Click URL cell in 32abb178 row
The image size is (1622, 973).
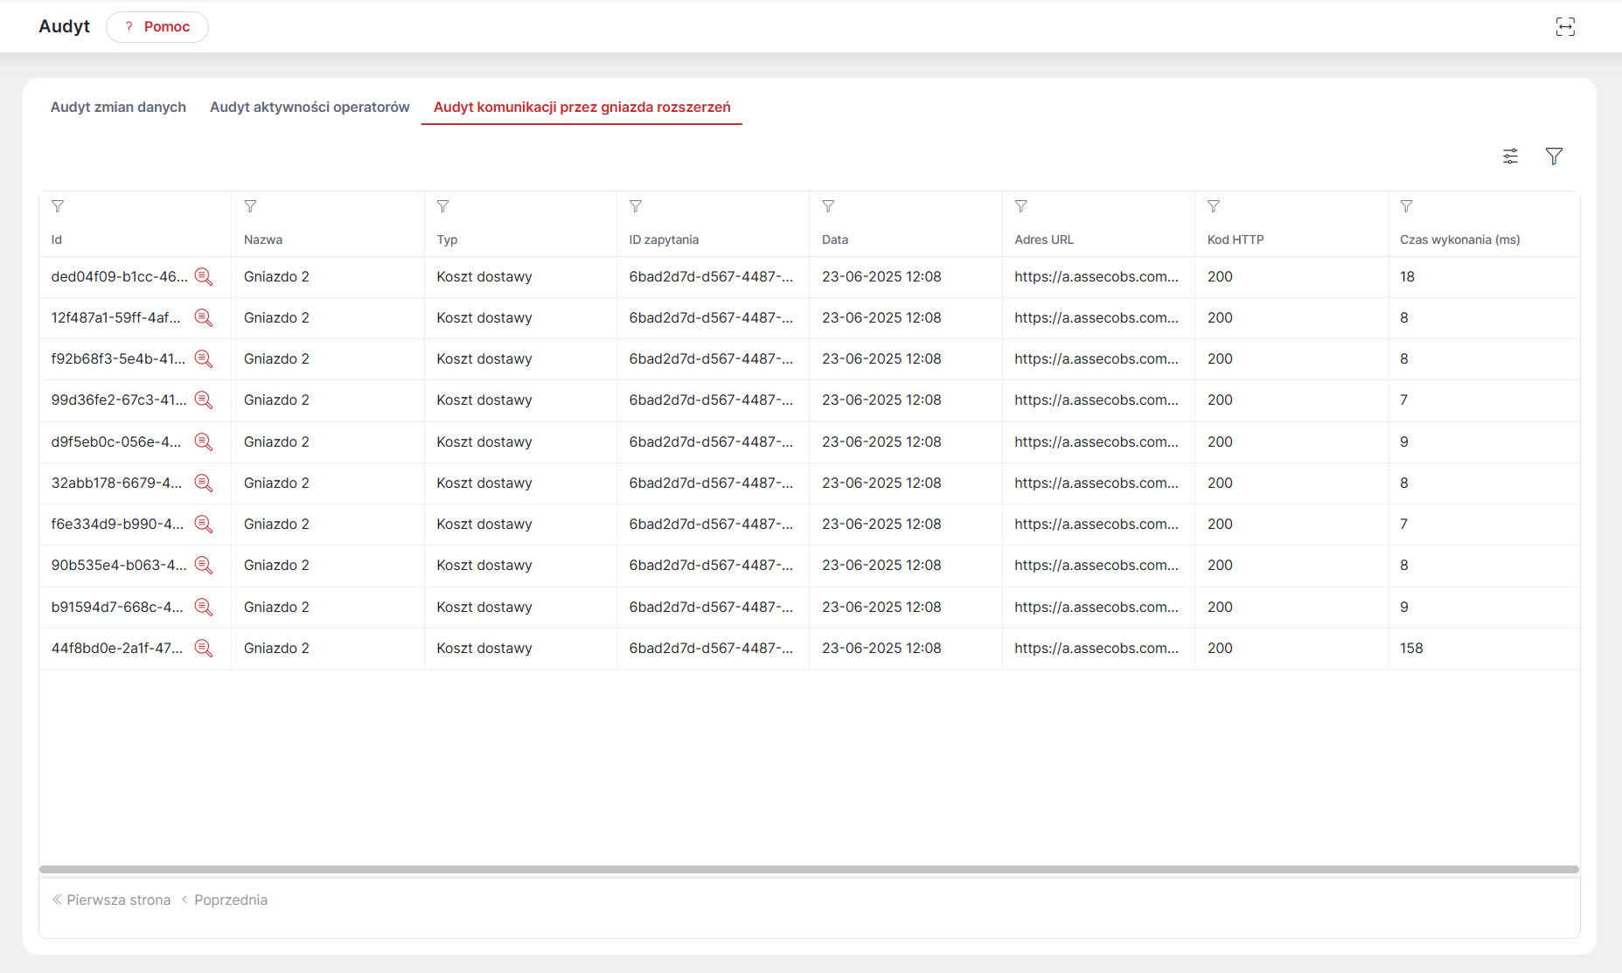[1096, 483]
